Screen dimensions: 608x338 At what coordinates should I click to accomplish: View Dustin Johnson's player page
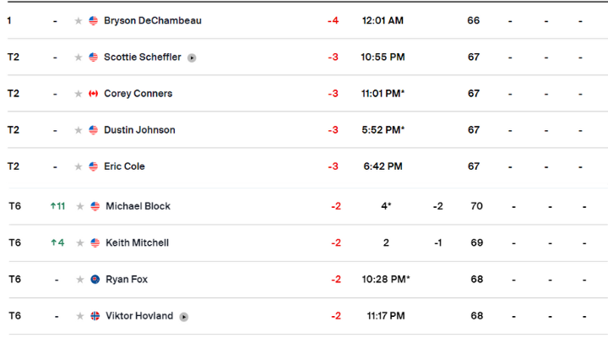(x=139, y=130)
